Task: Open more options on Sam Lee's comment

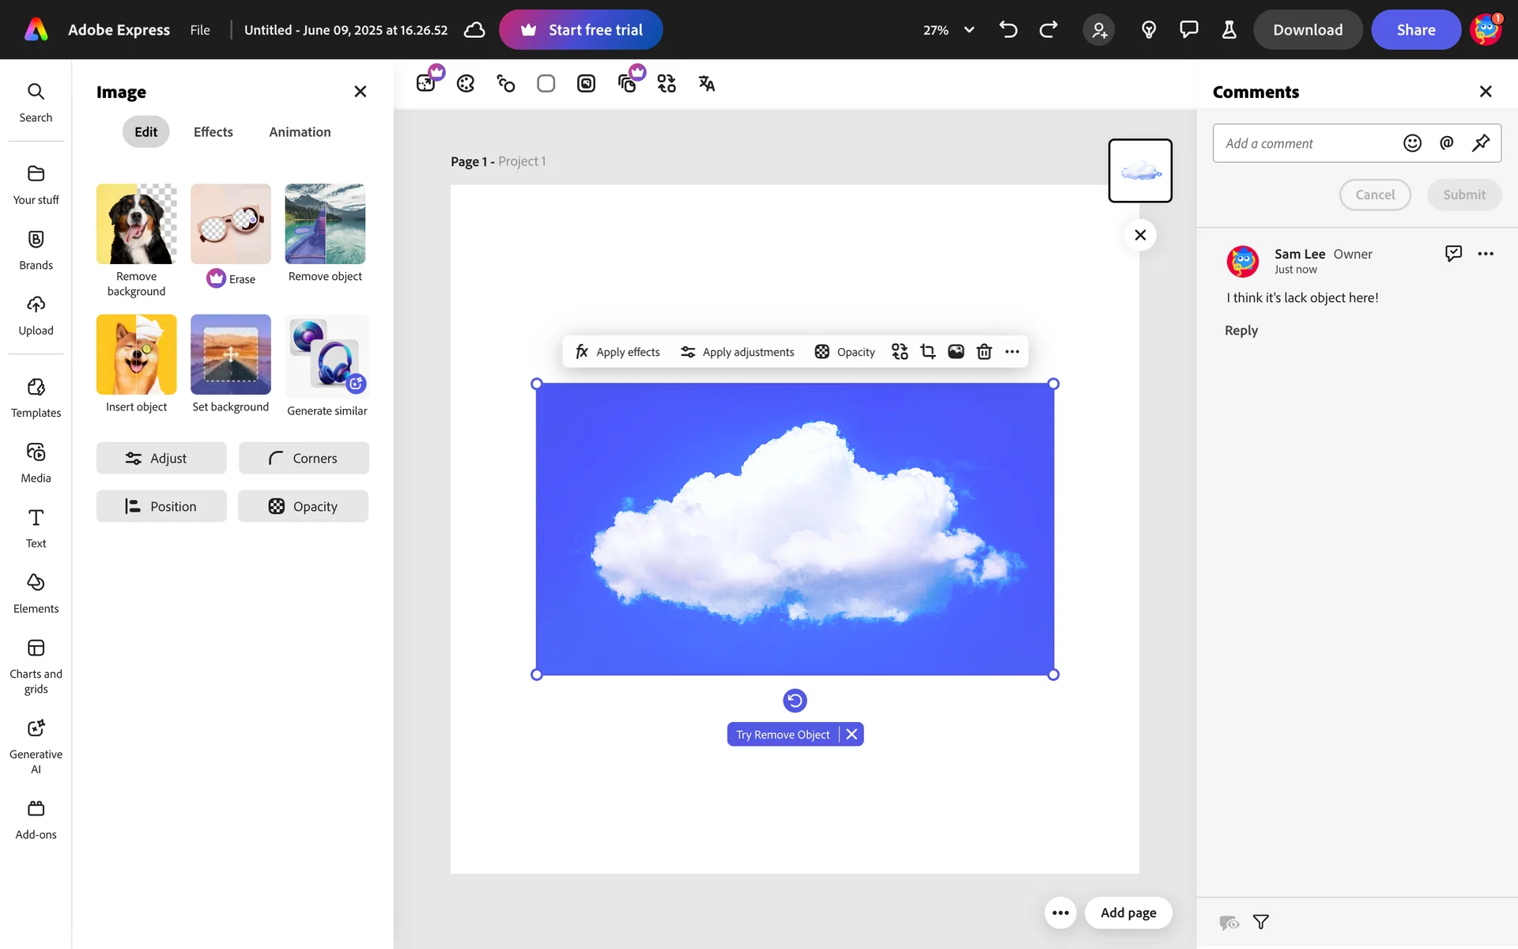Action: click(1486, 254)
